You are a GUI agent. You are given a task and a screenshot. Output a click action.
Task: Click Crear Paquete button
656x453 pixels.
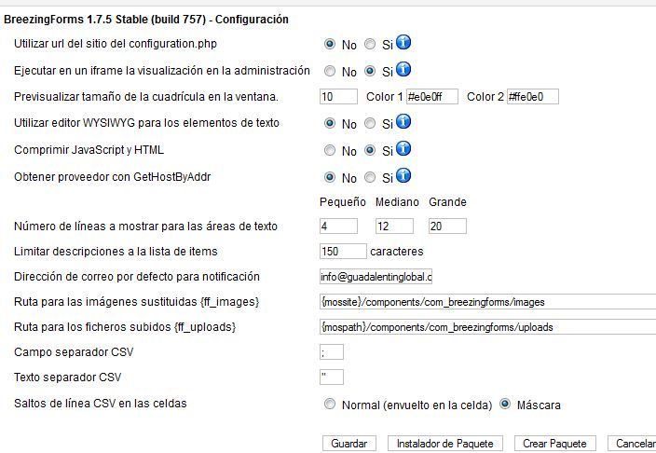click(554, 444)
